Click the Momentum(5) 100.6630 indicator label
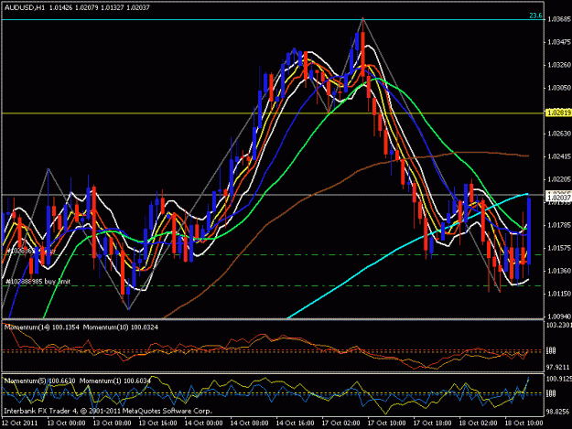 coord(39,381)
